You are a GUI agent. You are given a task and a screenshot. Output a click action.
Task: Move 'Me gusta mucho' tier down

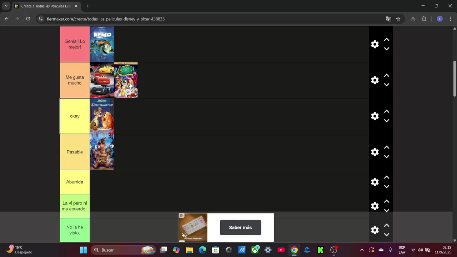(386, 85)
